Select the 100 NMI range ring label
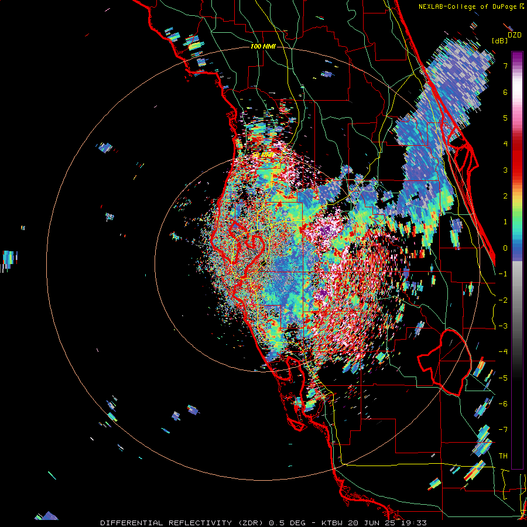 point(263,46)
